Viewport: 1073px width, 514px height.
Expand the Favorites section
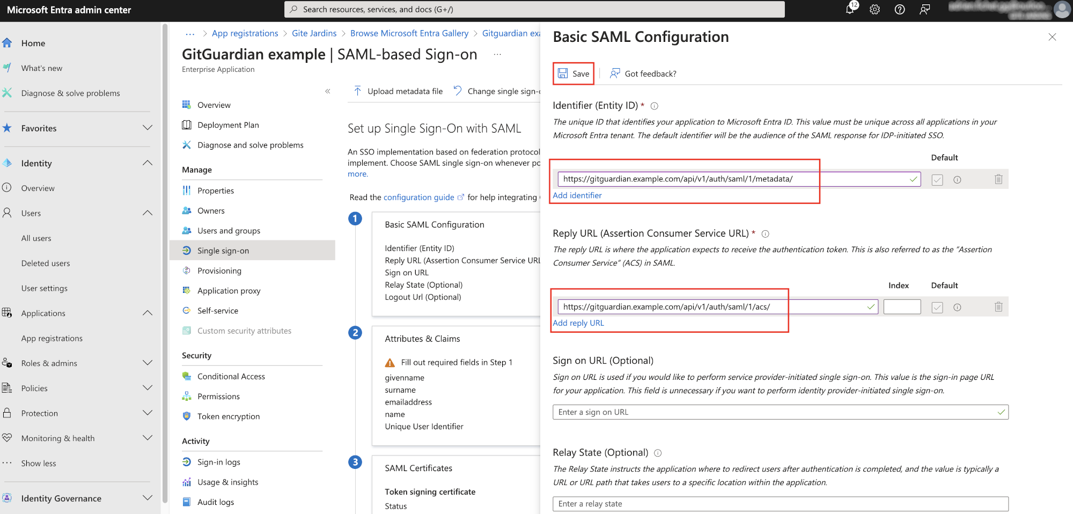tap(148, 128)
